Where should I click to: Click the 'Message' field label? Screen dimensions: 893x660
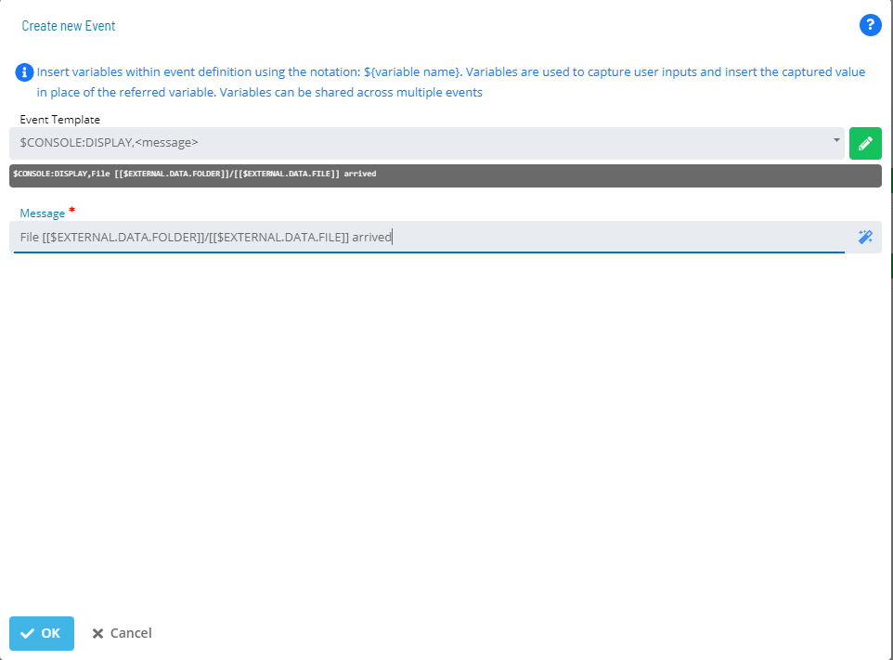42,214
